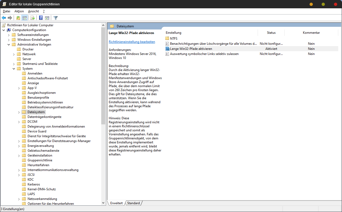Open the Ansicht menu
This screenshot has width=342, height=212.
[x=33, y=11]
